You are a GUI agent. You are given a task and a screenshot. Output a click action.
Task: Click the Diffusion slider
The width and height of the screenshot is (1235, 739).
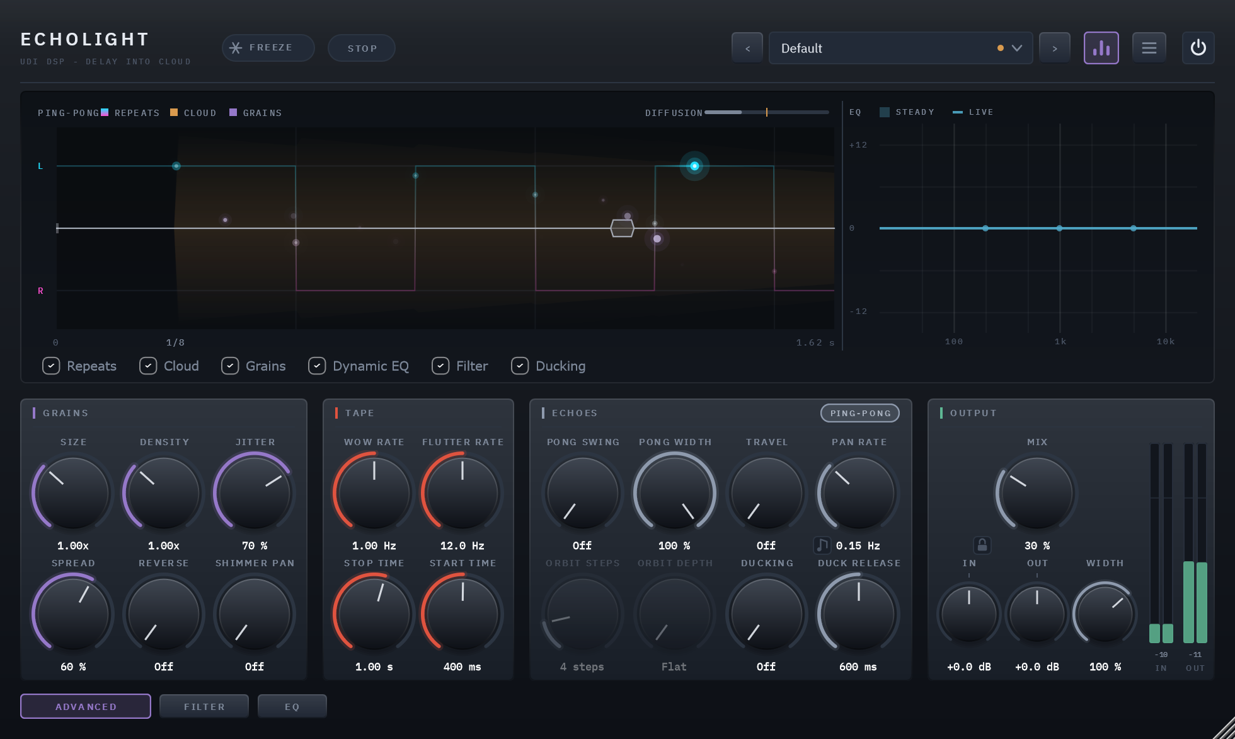pyautogui.click(x=766, y=112)
